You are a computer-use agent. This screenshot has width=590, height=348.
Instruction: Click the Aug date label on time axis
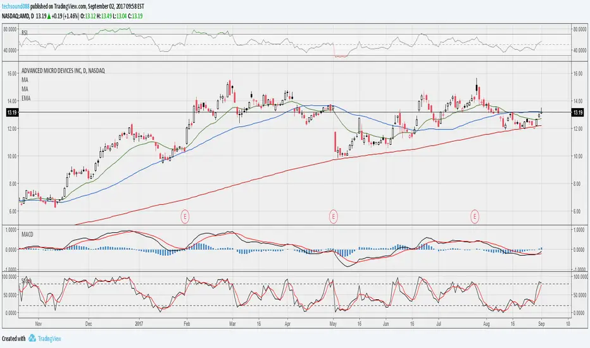coord(487,323)
